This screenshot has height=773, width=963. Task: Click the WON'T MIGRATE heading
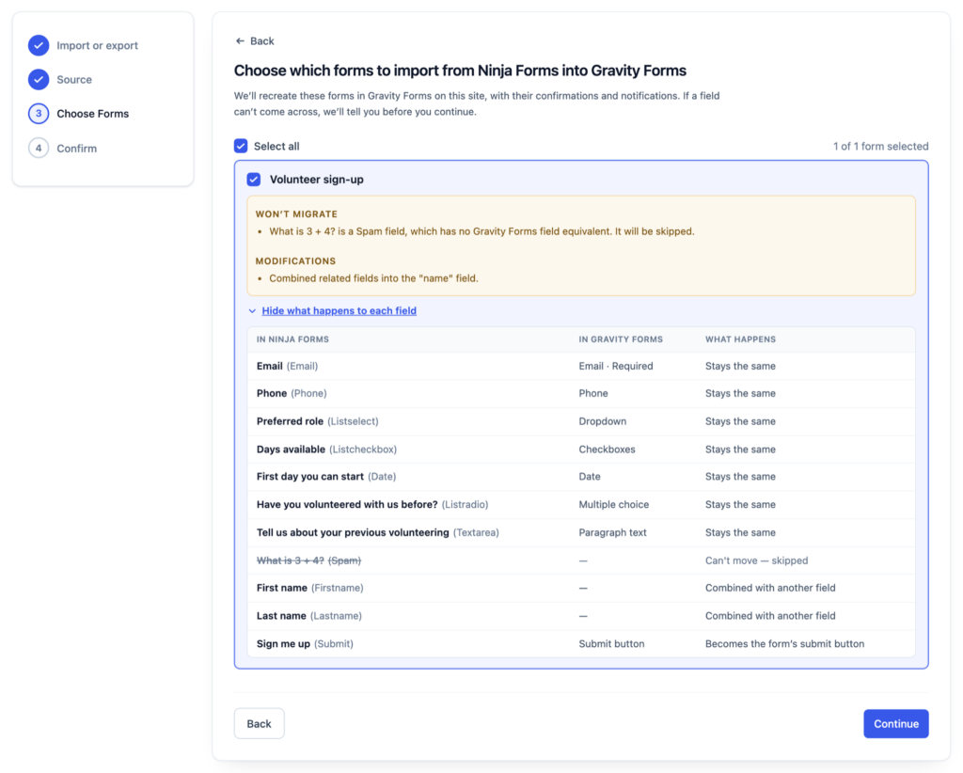point(296,214)
